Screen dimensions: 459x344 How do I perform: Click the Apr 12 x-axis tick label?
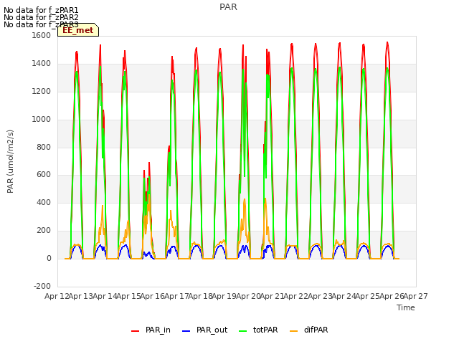pos(57,296)
